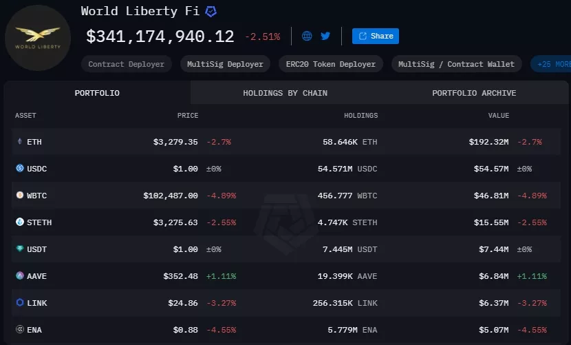Screen dimensions: 571x345
Task: Click STETH value $15.55M
Action: 491,222
